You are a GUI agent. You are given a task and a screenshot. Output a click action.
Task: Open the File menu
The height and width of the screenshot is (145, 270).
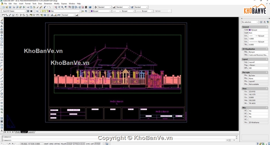point(5,4)
